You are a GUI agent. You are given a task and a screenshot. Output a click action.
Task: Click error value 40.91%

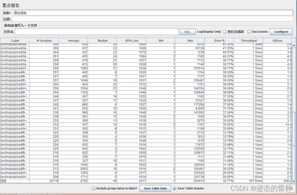228,52
